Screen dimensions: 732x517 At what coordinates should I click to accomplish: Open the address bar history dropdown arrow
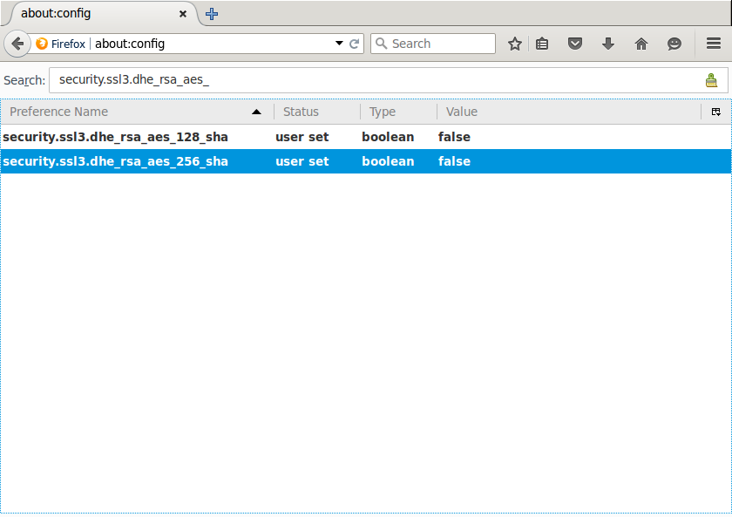pyautogui.click(x=340, y=43)
